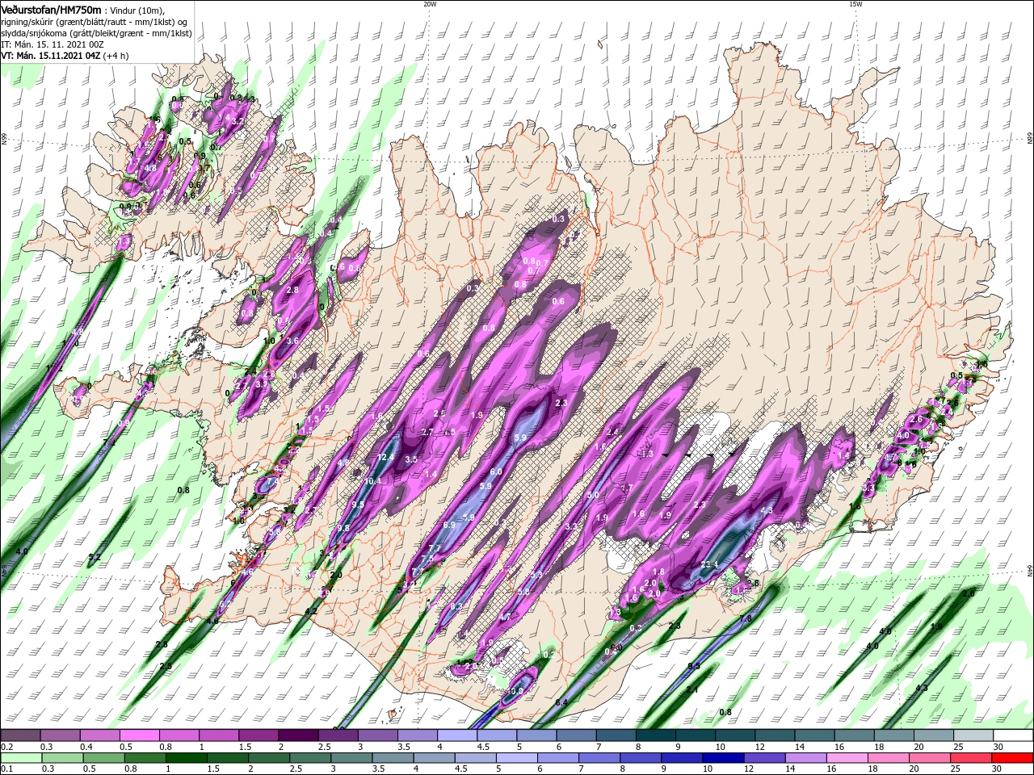Image resolution: width=1034 pixels, height=775 pixels.
Task: Pick the bottom-row 2.5 gray-green swatch
Action: click(310, 758)
